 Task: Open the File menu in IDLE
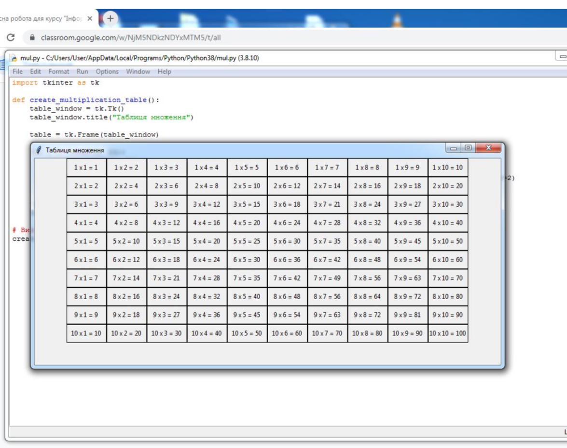coord(17,72)
